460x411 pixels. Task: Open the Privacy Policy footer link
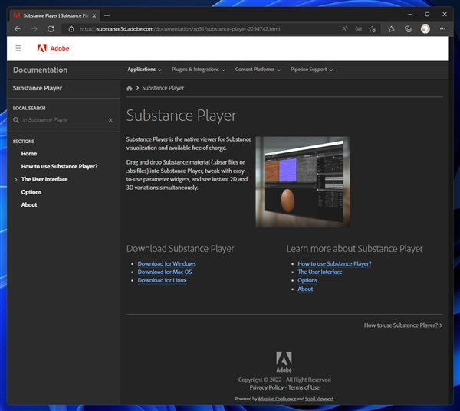(x=266, y=387)
